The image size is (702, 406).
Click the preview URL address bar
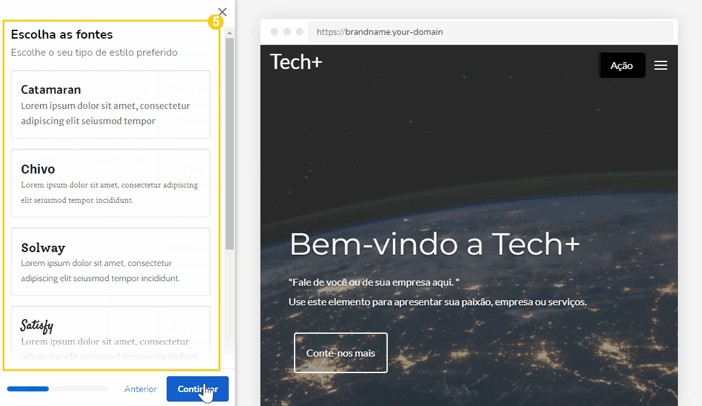click(x=490, y=32)
